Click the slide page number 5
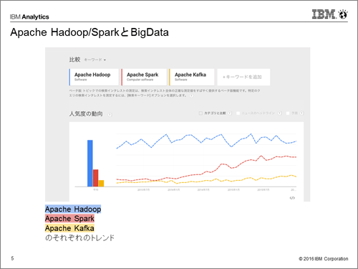This screenshot has width=358, height=269. [12, 258]
